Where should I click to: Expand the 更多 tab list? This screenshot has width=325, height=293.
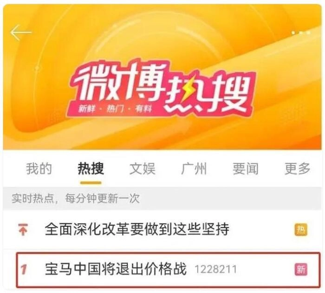[x=297, y=169]
